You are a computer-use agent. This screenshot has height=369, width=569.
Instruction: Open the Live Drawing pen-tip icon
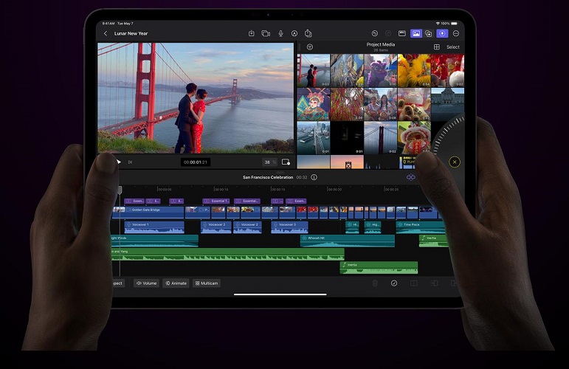[294, 33]
